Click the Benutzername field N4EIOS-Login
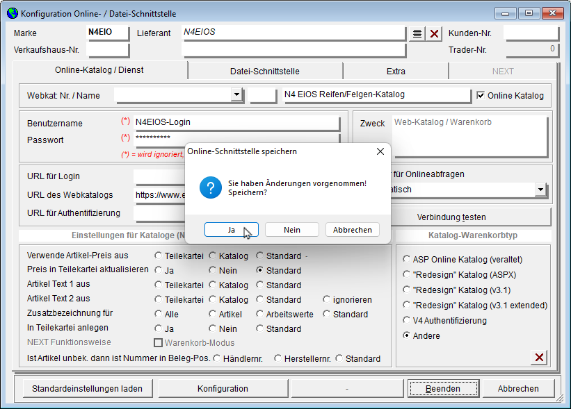The height and width of the screenshot is (409, 571). pos(236,123)
